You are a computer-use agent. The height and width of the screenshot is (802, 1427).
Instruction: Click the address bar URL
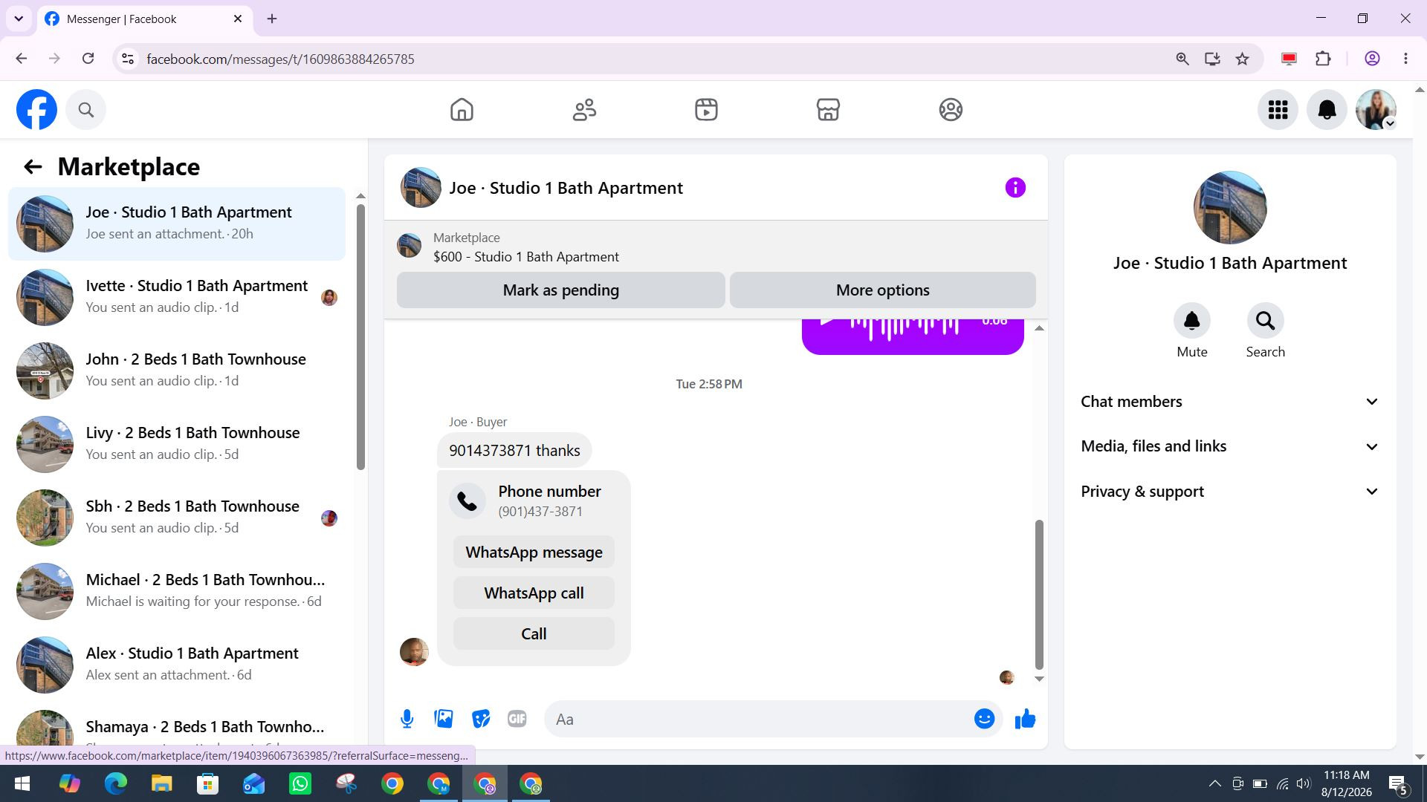pyautogui.click(x=280, y=59)
